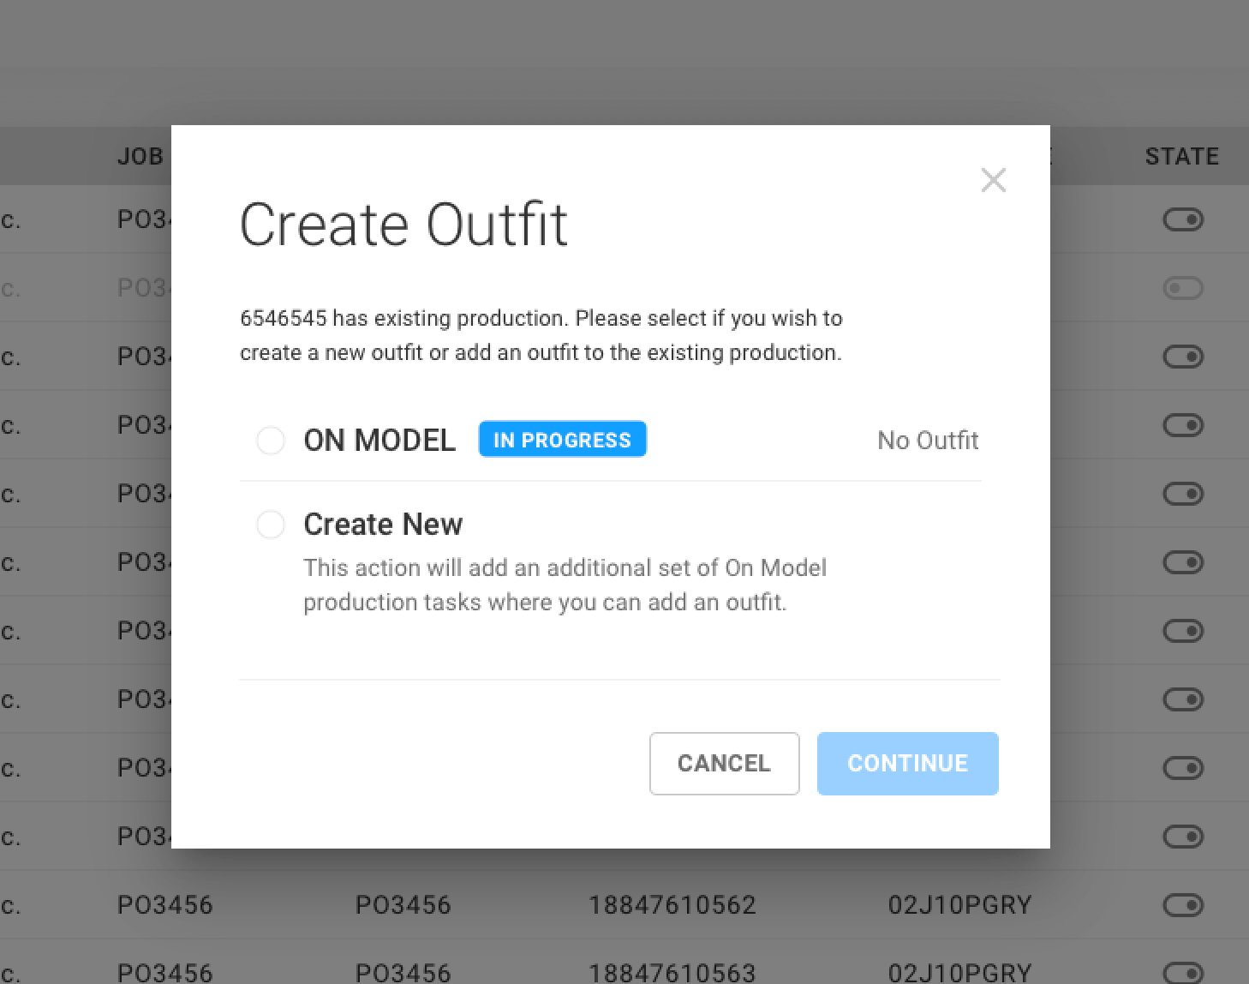Click the 02J10PGRY cell in the 18847610562 row
Viewport: 1249px width, 984px height.
click(x=959, y=905)
